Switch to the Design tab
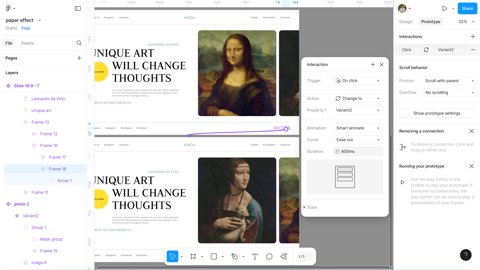The image size is (480, 270). coord(406,22)
